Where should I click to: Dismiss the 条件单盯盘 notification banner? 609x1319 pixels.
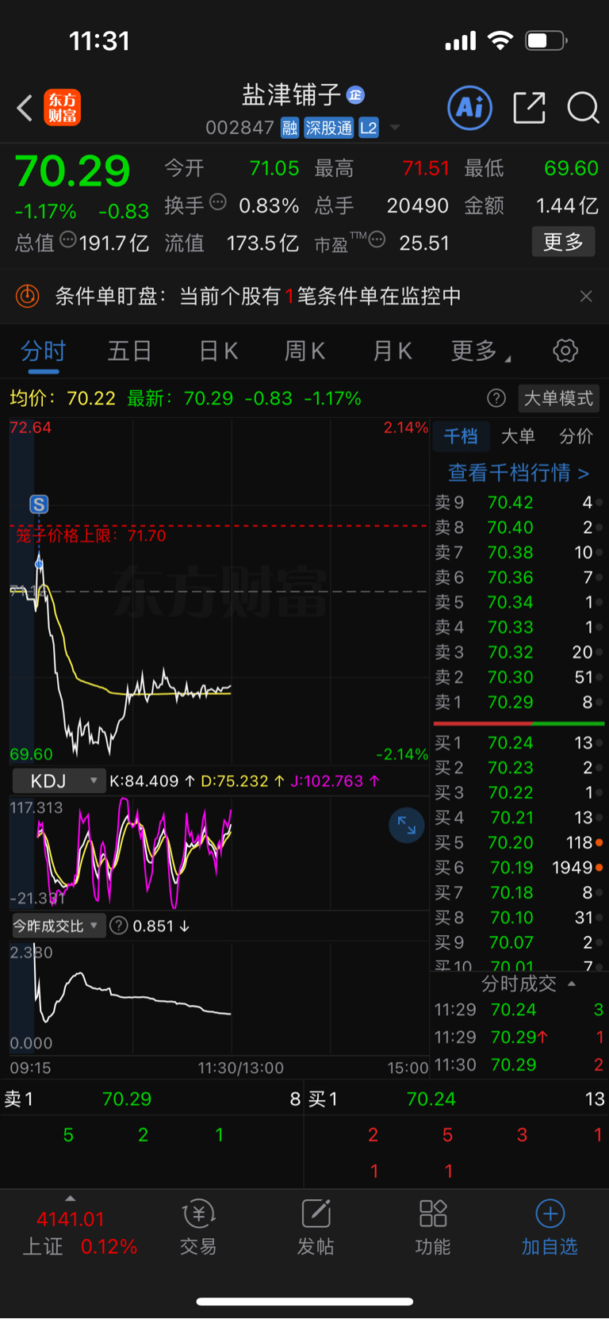click(x=586, y=296)
